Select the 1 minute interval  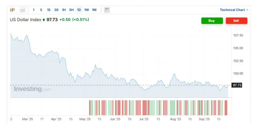coord(34,10)
